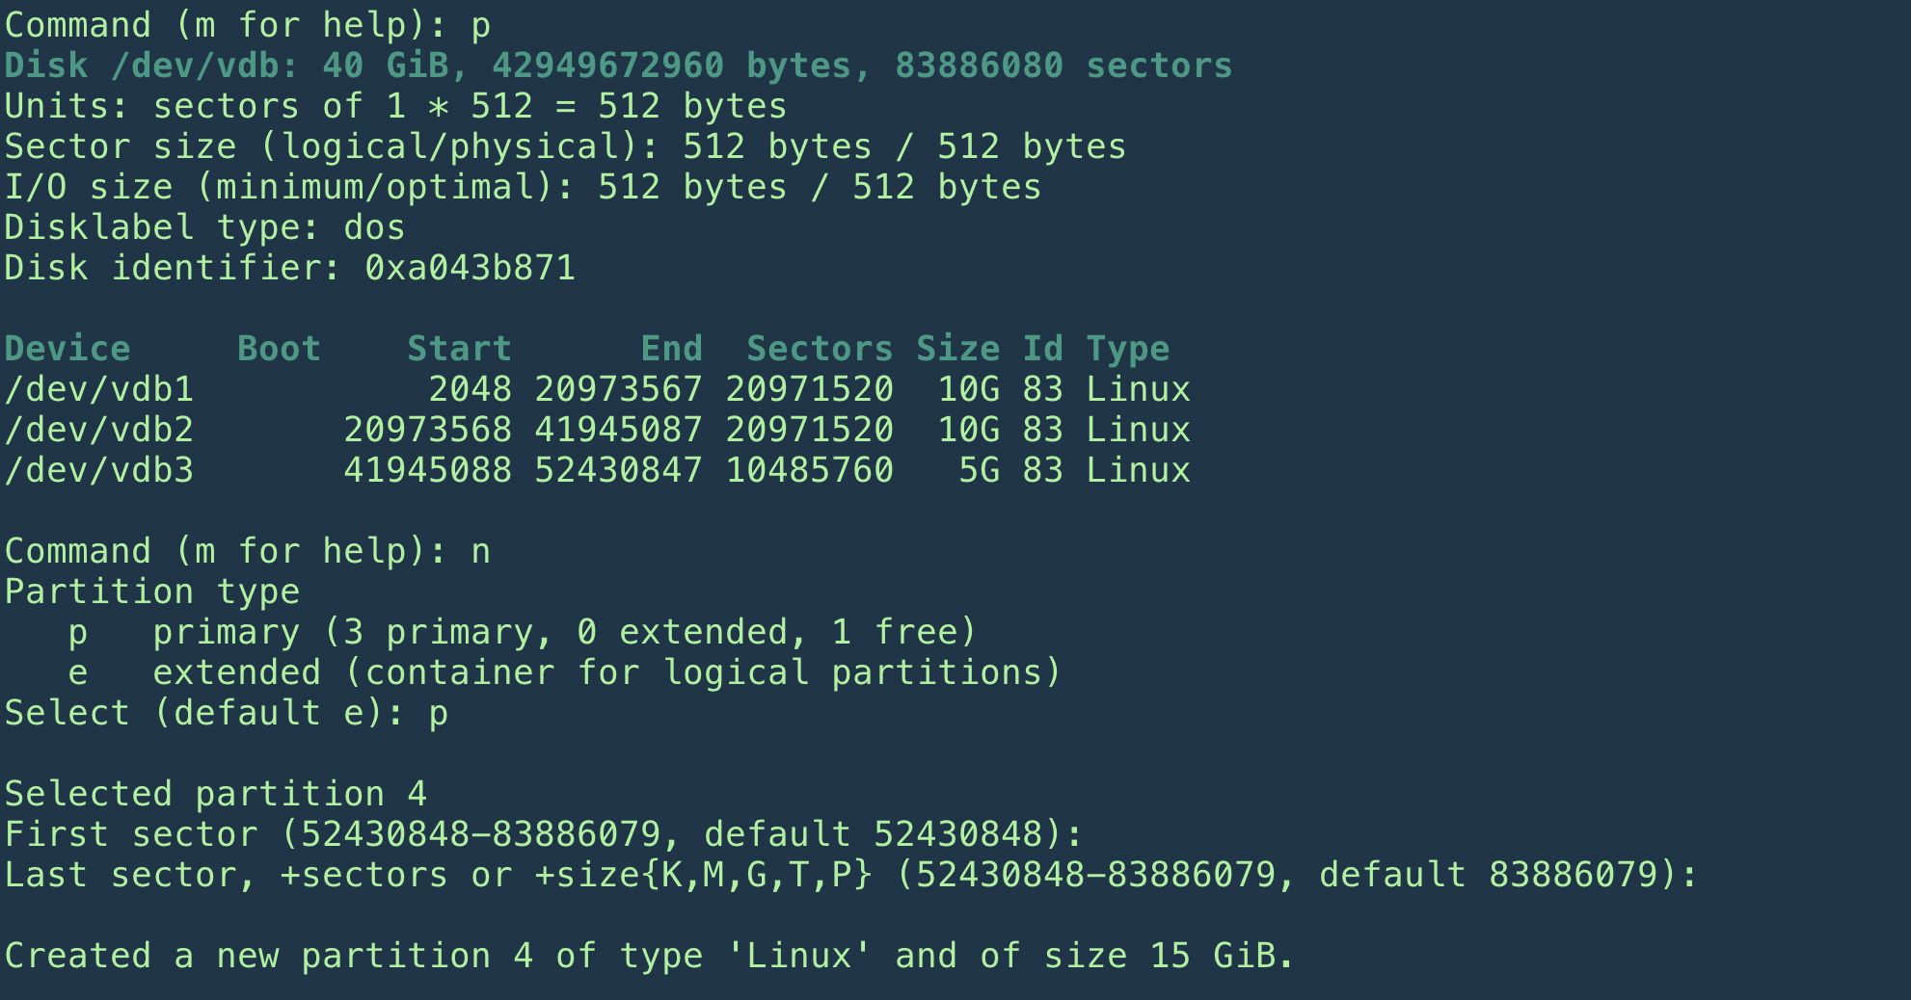Image resolution: width=1911 pixels, height=1000 pixels.
Task: Click the /dev/vdb3 device entry
Action: pyautogui.click(x=99, y=470)
